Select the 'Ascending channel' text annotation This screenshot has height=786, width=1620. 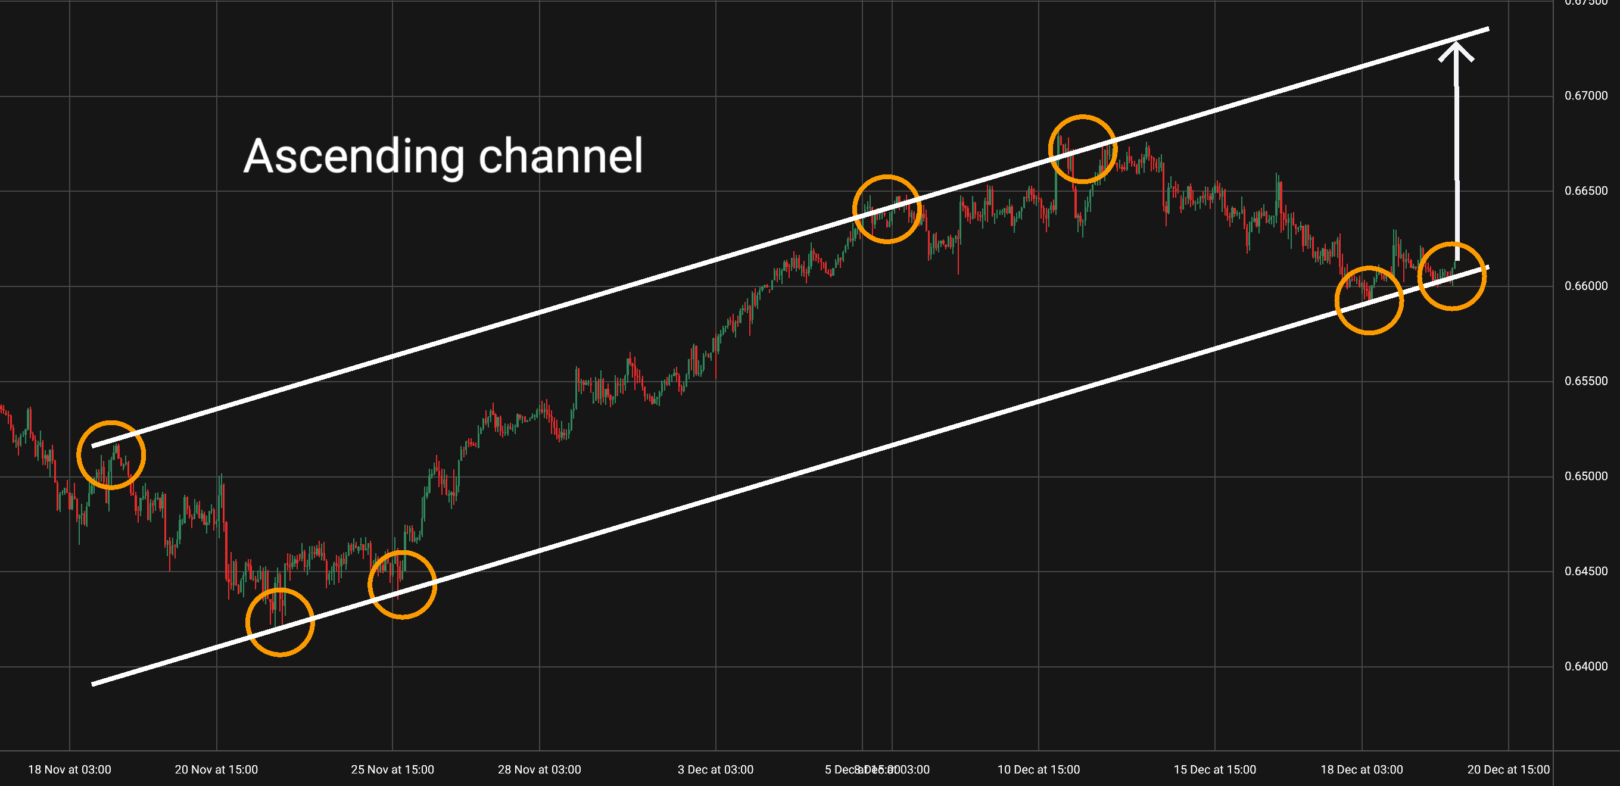click(x=443, y=156)
